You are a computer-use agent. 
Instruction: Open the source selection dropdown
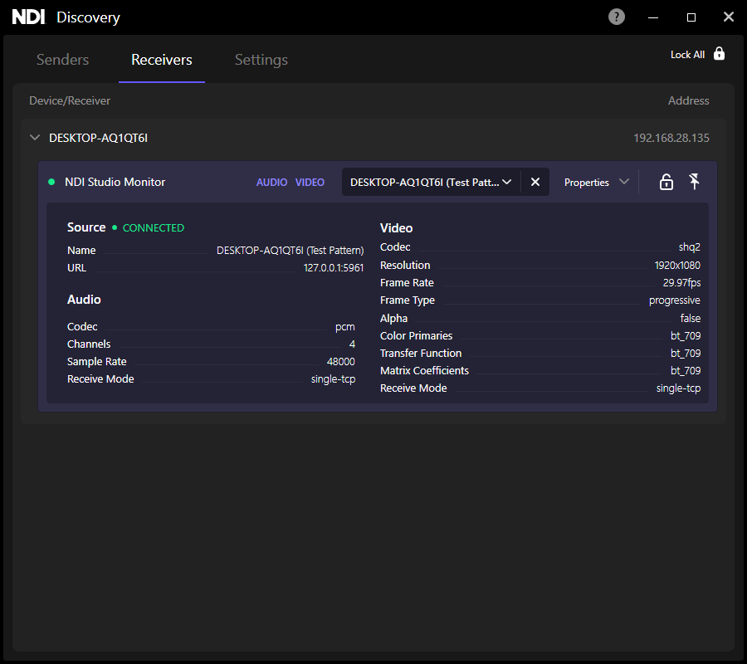431,182
